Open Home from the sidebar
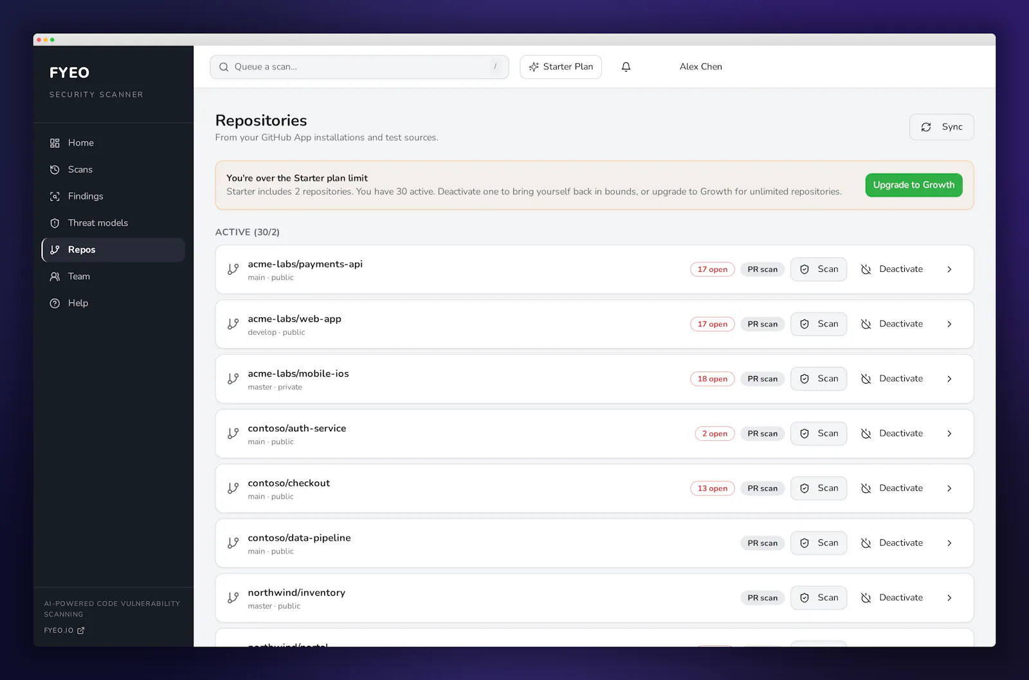This screenshot has height=680, width=1029. click(x=113, y=143)
